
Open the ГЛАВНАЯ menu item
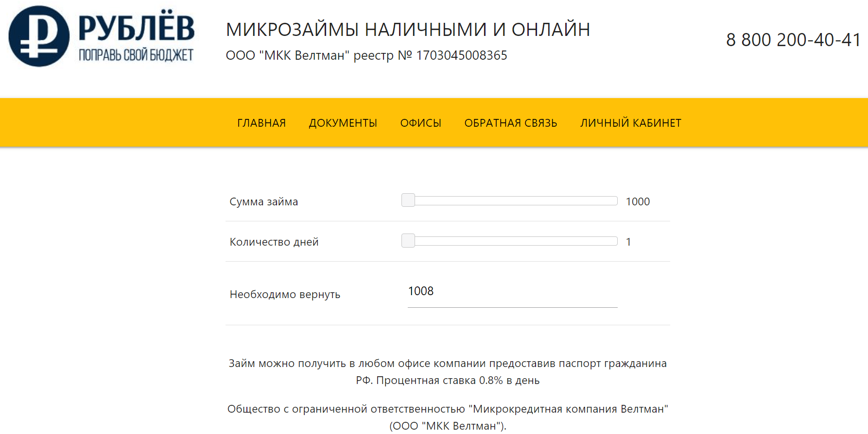[261, 123]
